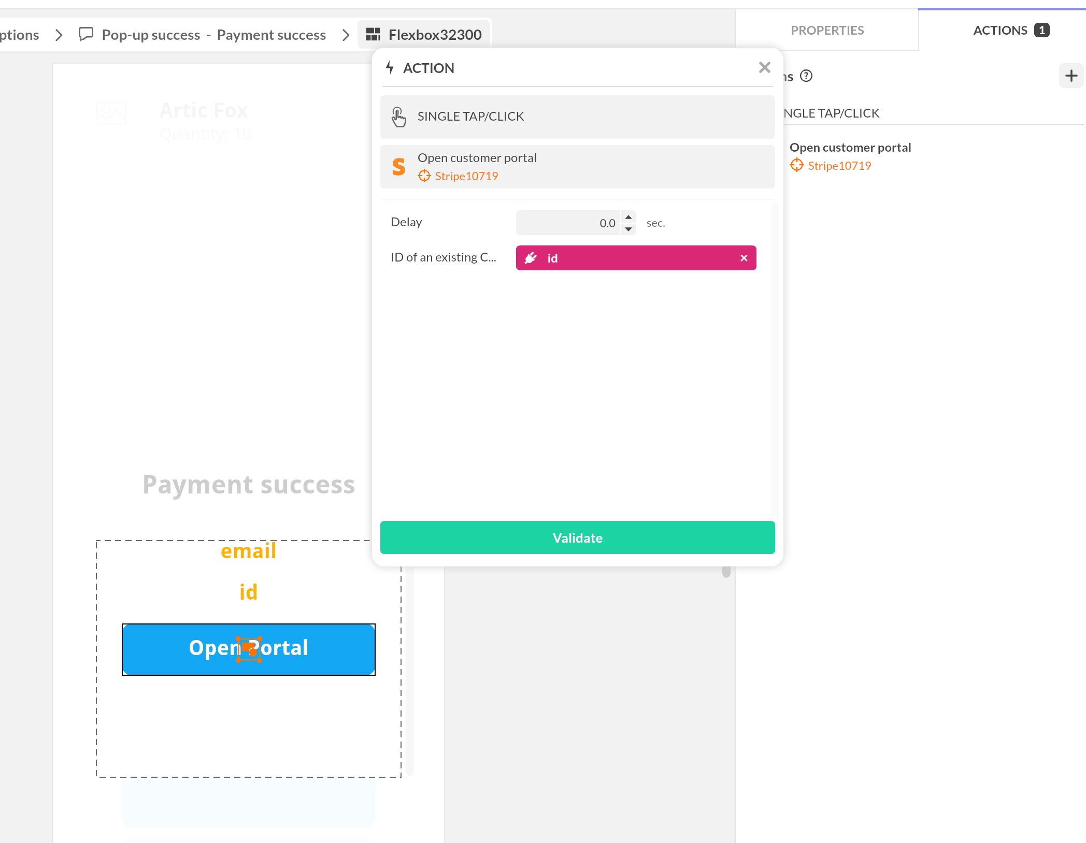1086x843 pixels.
Task: Close the ACTION popup
Action: [x=764, y=67]
